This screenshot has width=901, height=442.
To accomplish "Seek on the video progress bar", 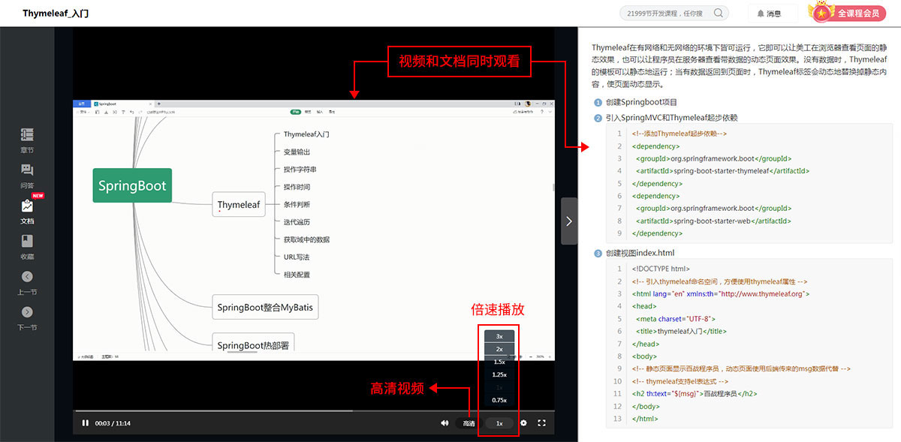I will pyautogui.click(x=314, y=410).
